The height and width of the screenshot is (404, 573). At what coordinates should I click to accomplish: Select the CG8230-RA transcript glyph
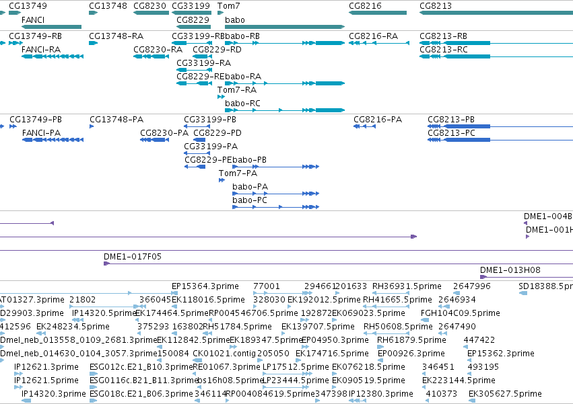click(151, 56)
